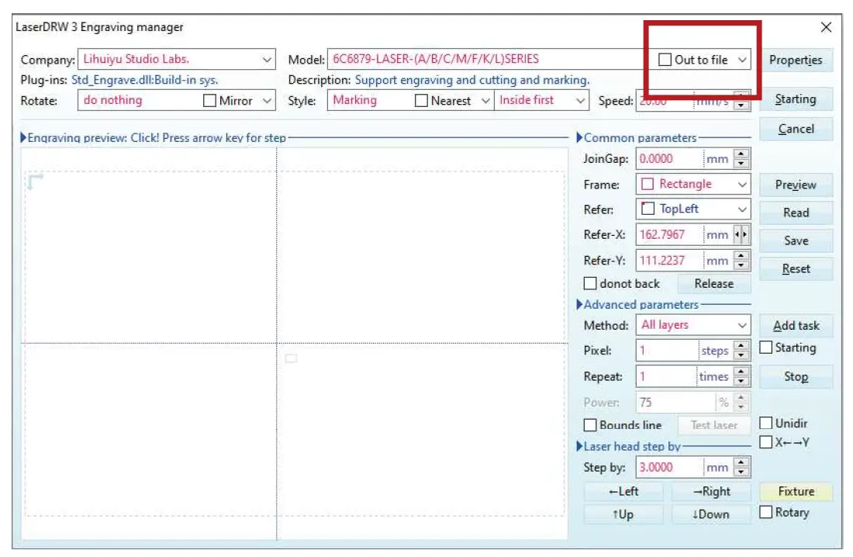
Task: Click the Read button
Action: [796, 213]
